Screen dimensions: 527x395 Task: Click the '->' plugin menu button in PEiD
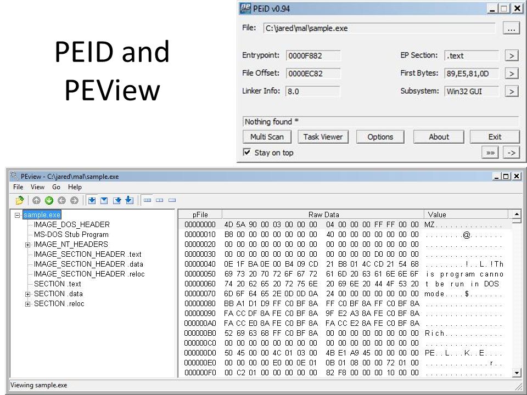coord(511,153)
